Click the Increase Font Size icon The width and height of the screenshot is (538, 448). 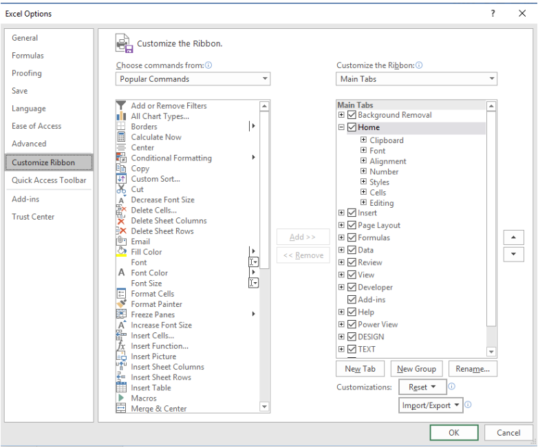click(122, 325)
